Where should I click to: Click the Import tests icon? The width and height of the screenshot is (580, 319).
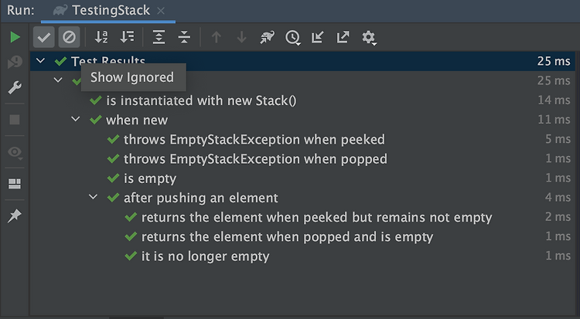(x=317, y=37)
